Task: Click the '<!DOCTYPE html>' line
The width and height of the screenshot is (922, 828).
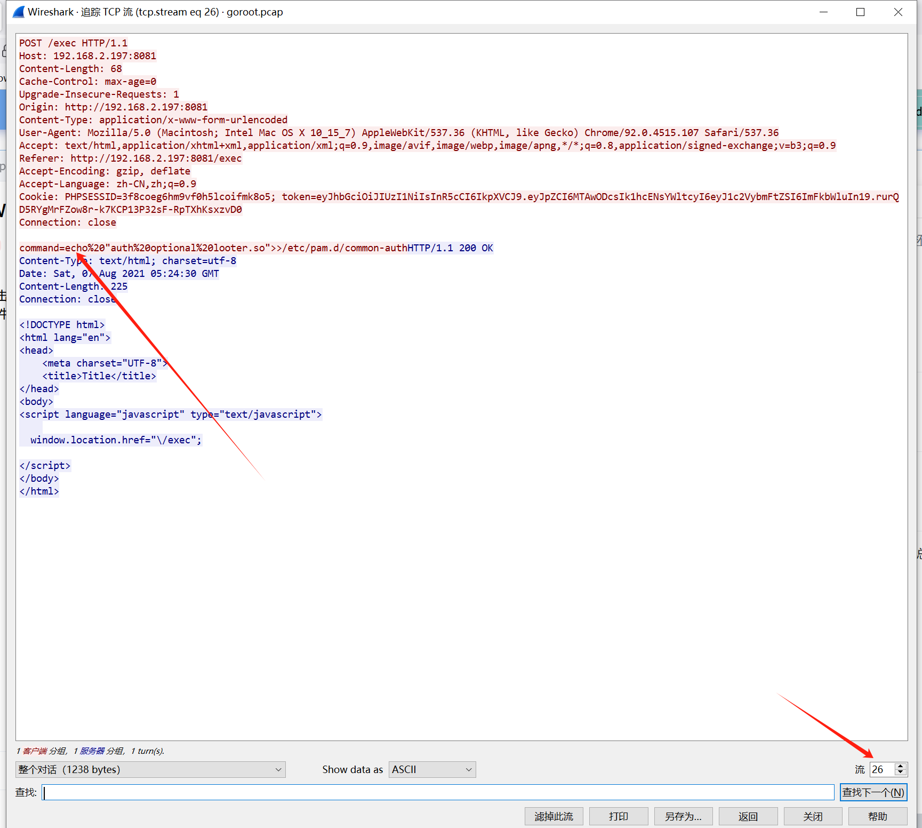Action: [x=62, y=325]
